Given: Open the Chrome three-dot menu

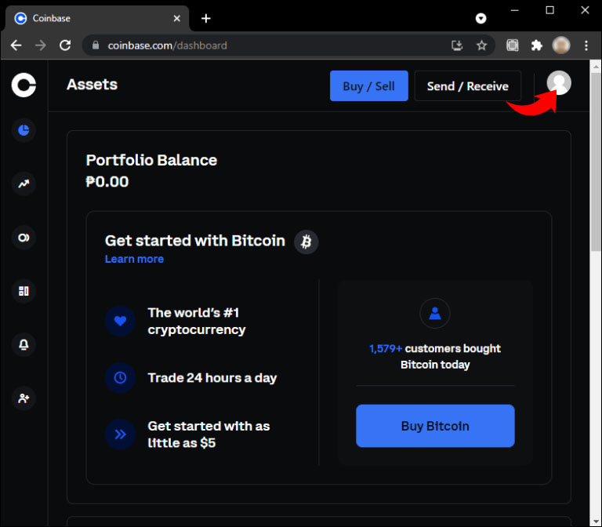Looking at the screenshot, I should coord(586,45).
